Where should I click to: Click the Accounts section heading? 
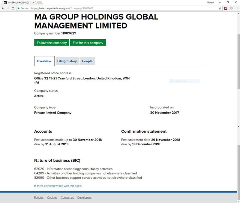(x=43, y=132)
